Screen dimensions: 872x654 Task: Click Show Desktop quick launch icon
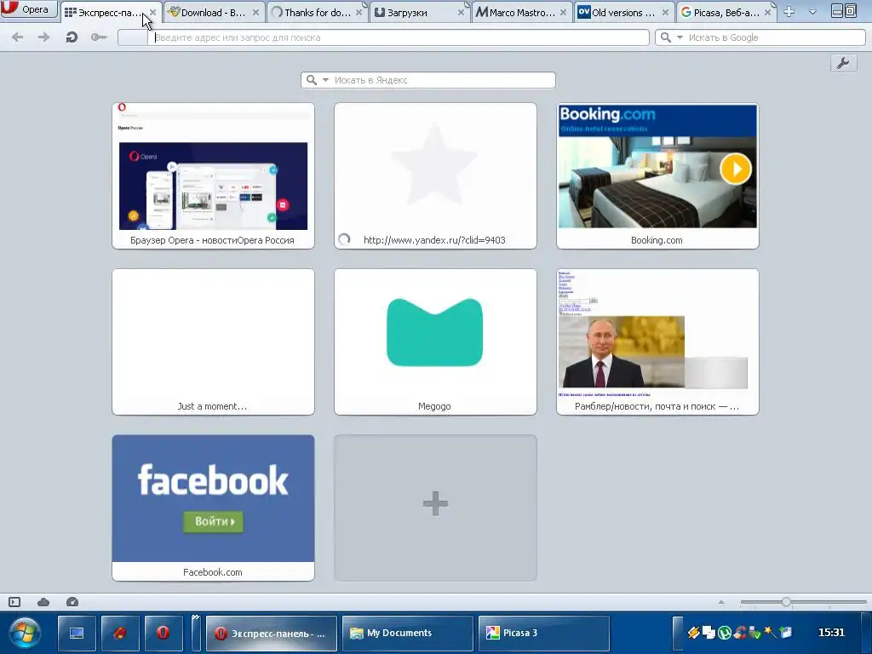[77, 634]
